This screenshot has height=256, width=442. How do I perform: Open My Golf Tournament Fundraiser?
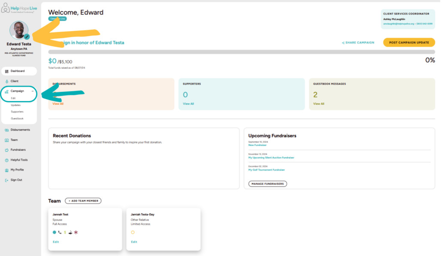[x=266, y=170]
